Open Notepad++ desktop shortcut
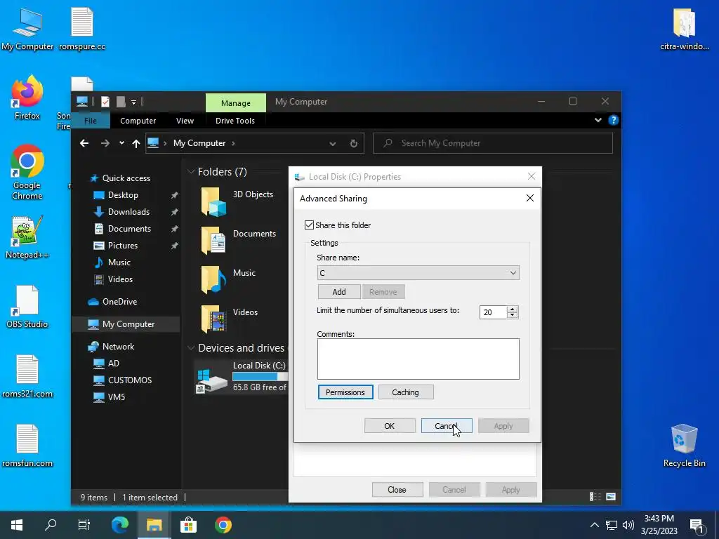 pos(27,237)
